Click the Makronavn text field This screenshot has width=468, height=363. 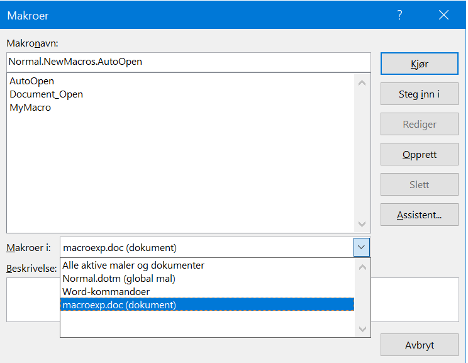point(189,62)
